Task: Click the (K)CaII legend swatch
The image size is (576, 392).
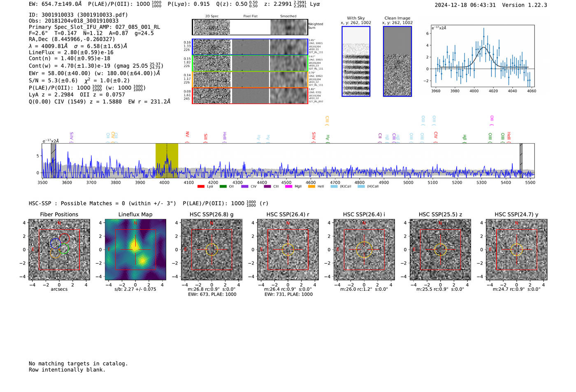Action: pos(334,186)
